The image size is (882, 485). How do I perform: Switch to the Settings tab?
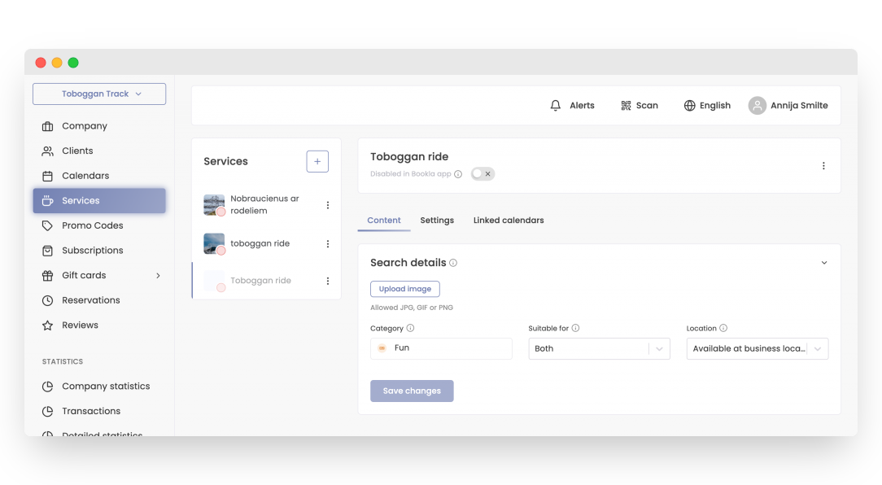pyautogui.click(x=437, y=220)
